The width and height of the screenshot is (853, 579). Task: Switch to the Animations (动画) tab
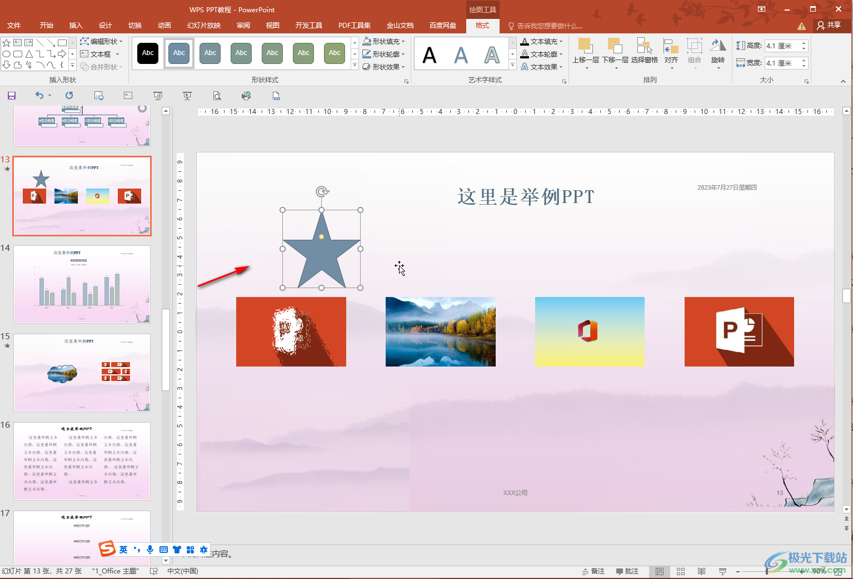tap(164, 26)
